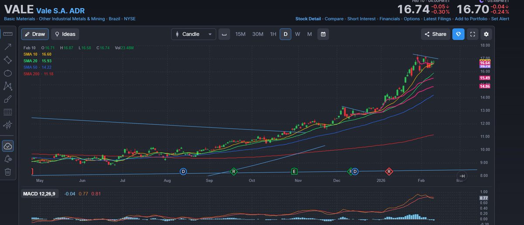Open Short Interest page
The width and height of the screenshot is (524, 225).
pyautogui.click(x=362, y=19)
